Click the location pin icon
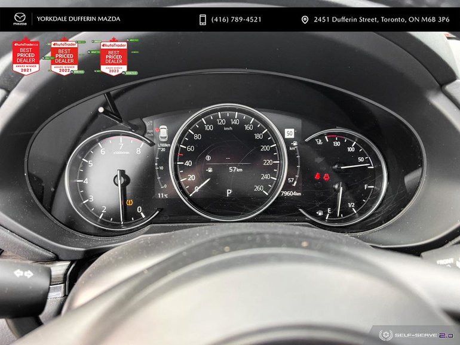Viewport: 460px width, 345px height. pyautogui.click(x=305, y=20)
